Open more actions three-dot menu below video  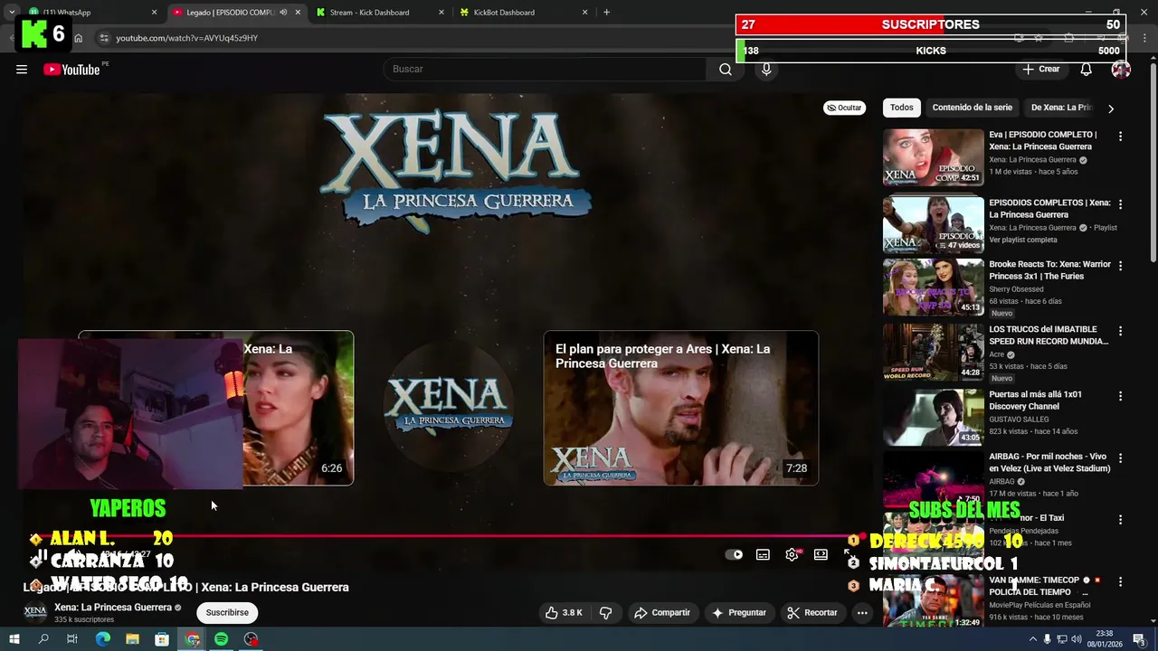pos(862,613)
